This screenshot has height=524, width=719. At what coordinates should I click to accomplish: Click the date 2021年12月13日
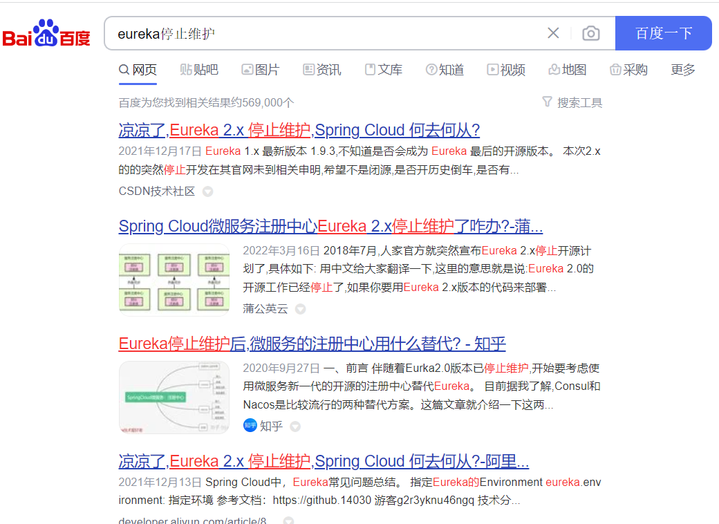coord(160,483)
